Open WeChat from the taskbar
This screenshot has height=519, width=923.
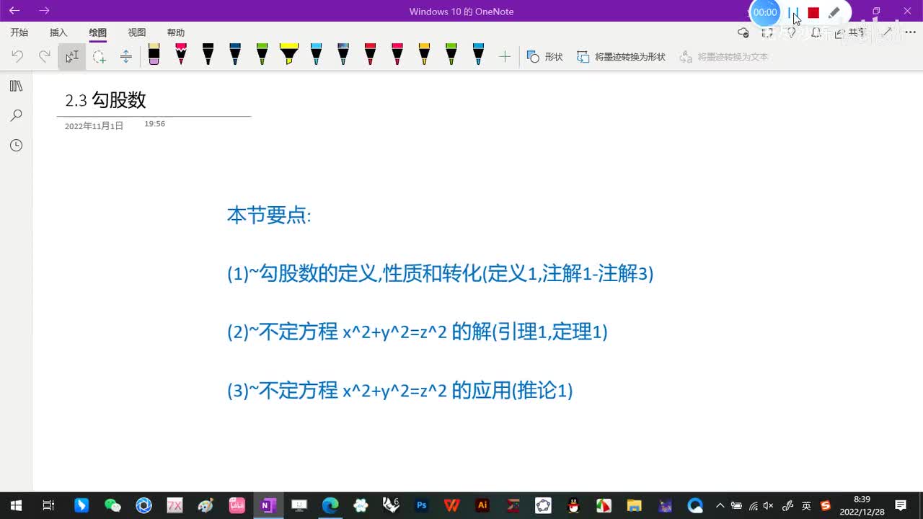click(112, 505)
